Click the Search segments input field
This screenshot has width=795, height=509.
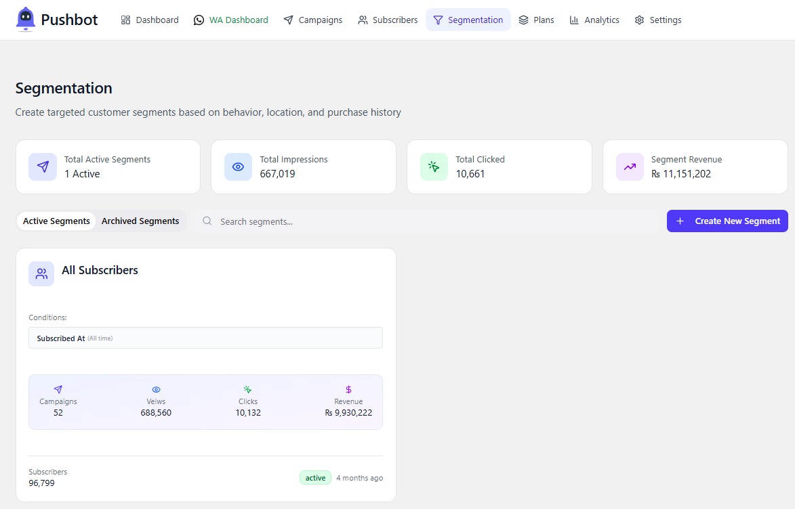[x=427, y=221]
